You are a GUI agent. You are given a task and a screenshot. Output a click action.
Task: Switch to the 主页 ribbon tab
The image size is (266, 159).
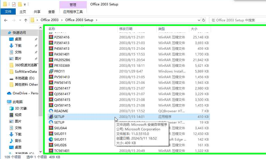23,12
